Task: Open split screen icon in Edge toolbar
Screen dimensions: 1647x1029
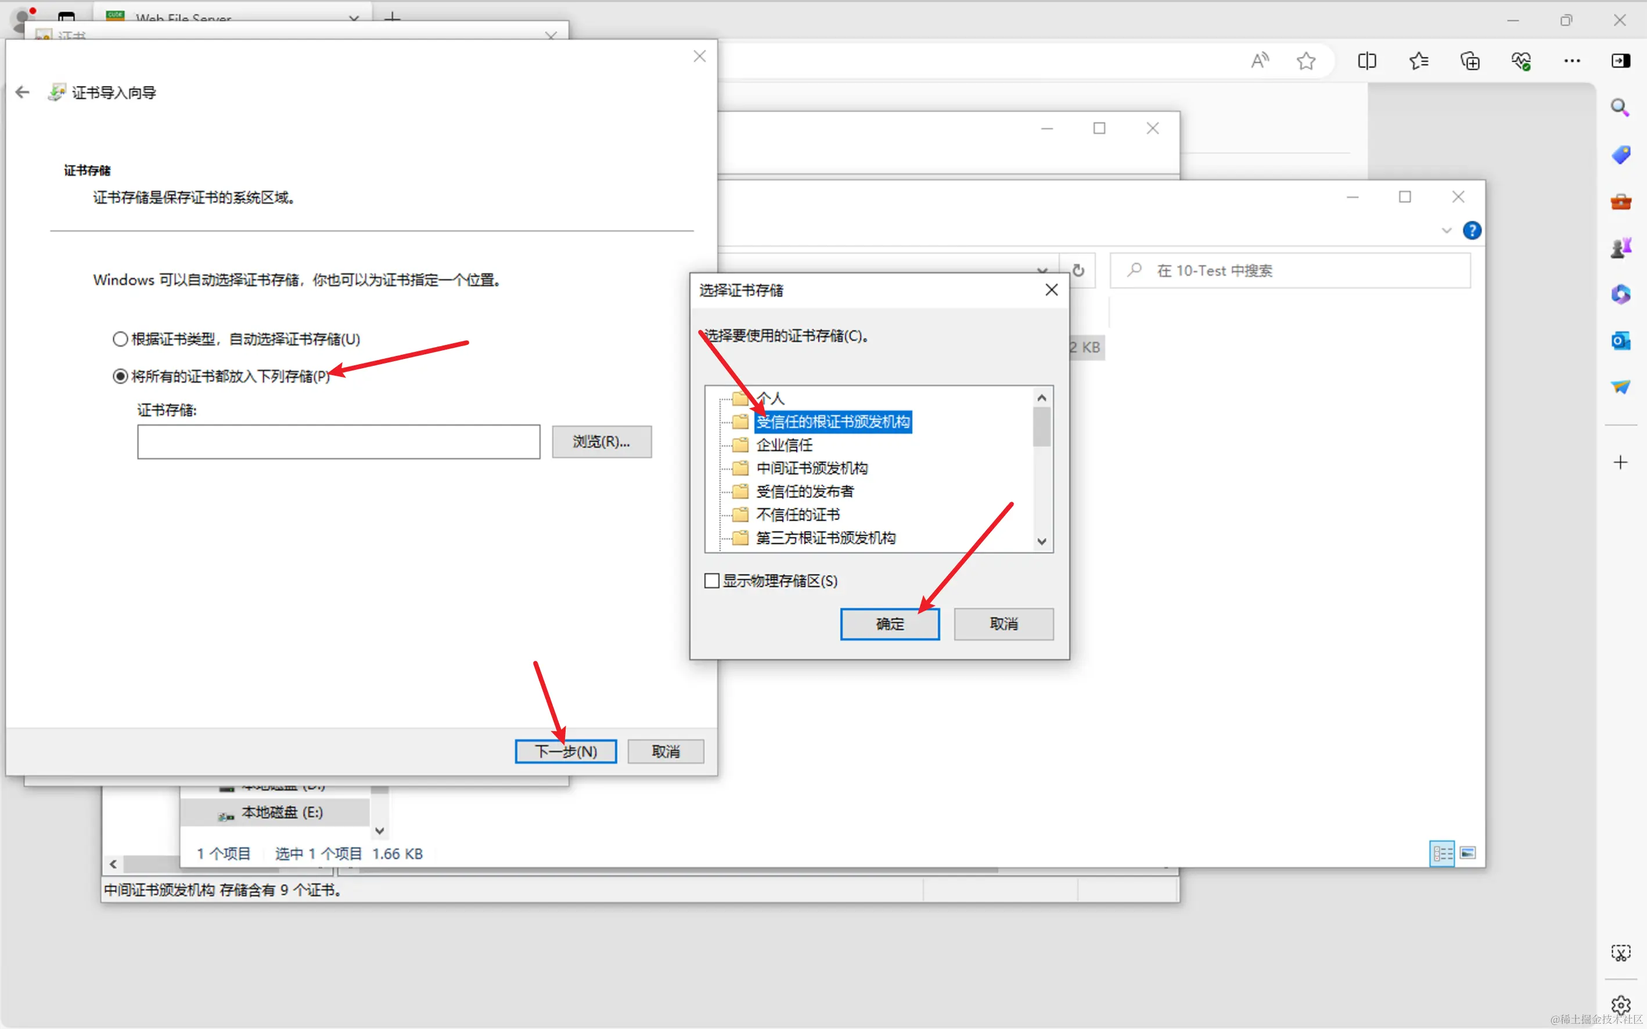Action: (1366, 60)
